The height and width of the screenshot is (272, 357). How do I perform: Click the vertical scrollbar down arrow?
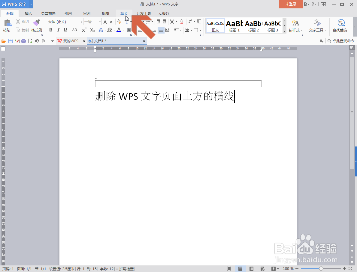click(352, 246)
